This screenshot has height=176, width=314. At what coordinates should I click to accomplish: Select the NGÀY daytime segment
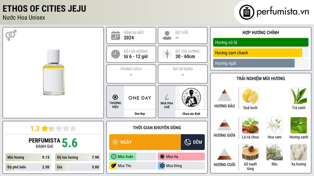tap(145, 142)
